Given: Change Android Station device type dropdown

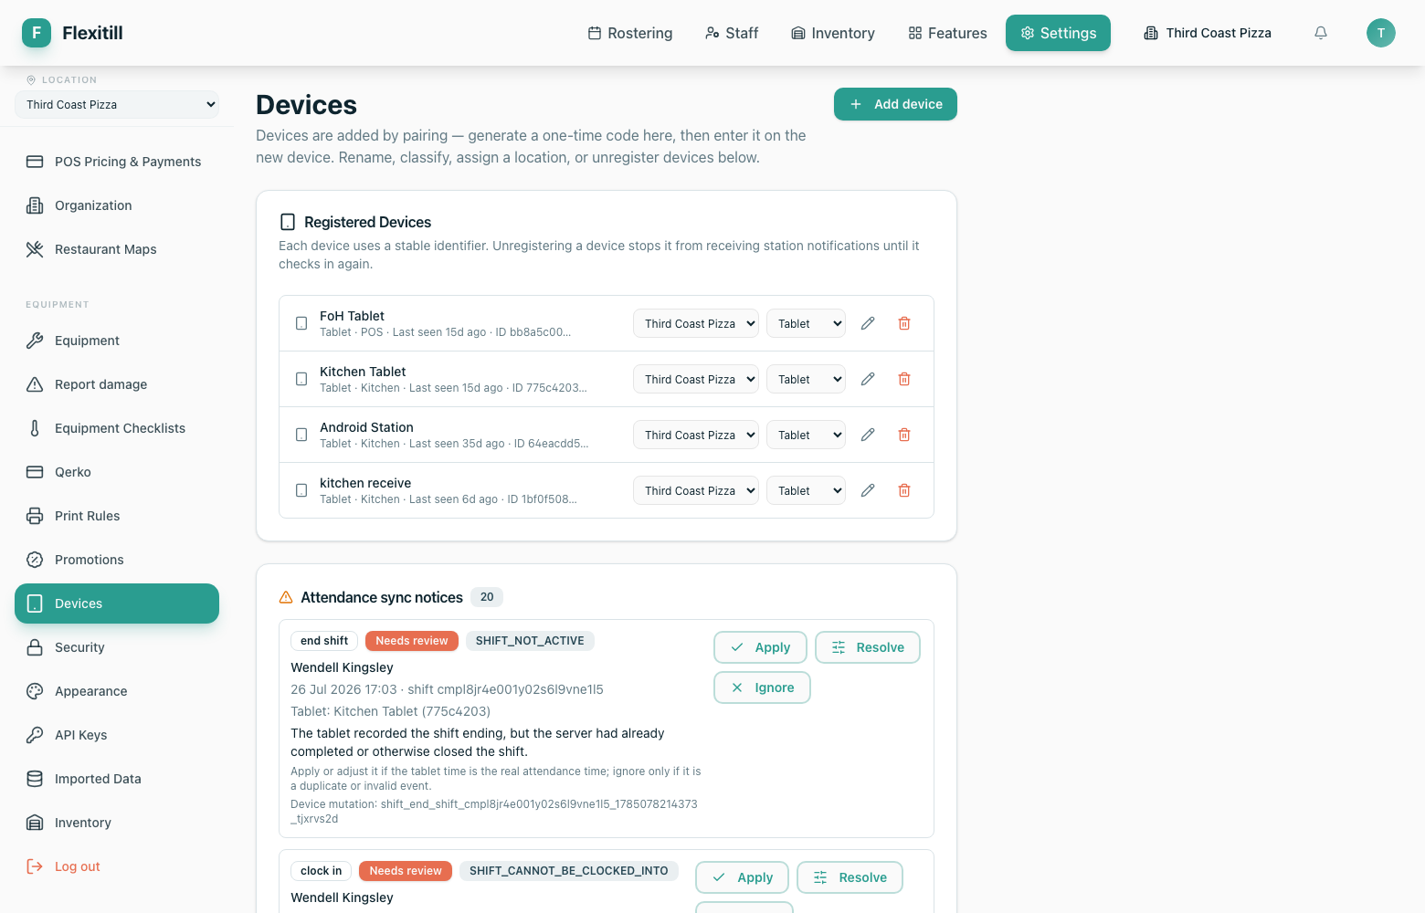Looking at the screenshot, I should [806, 435].
